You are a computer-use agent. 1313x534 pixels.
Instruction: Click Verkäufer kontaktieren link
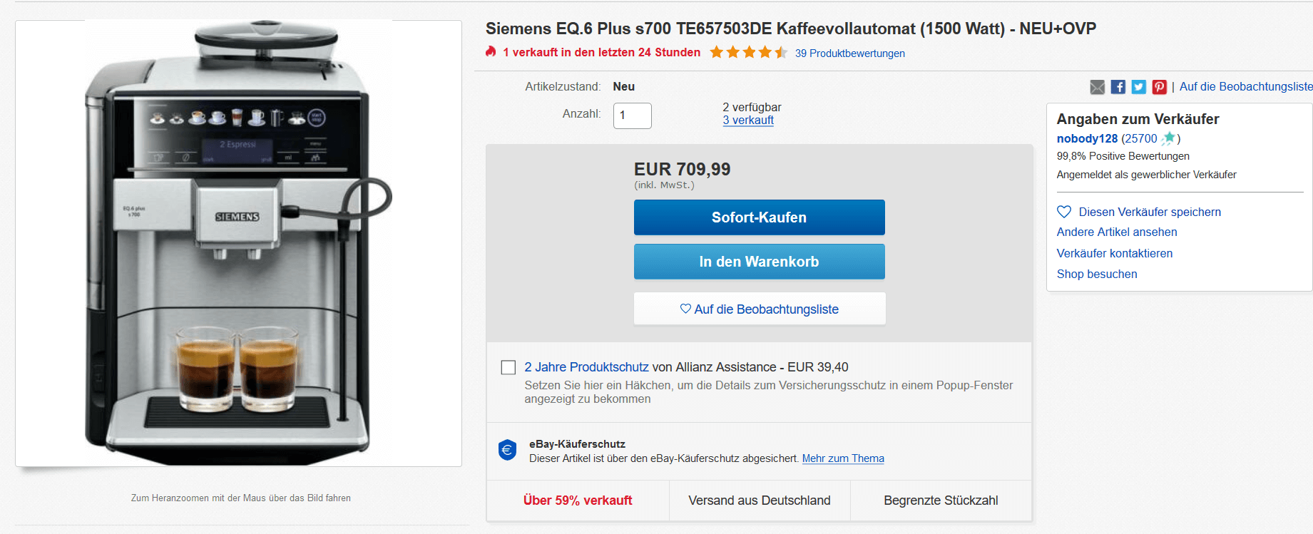[x=1114, y=253]
